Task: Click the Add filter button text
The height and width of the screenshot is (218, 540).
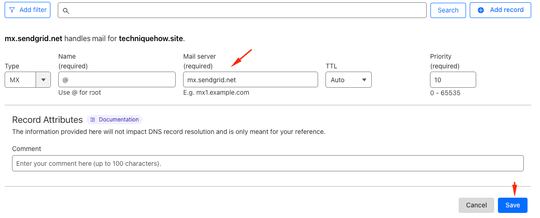Action: [x=33, y=10]
